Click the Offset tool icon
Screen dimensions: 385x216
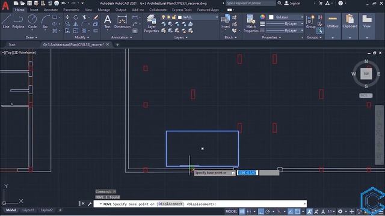[x=96, y=31]
